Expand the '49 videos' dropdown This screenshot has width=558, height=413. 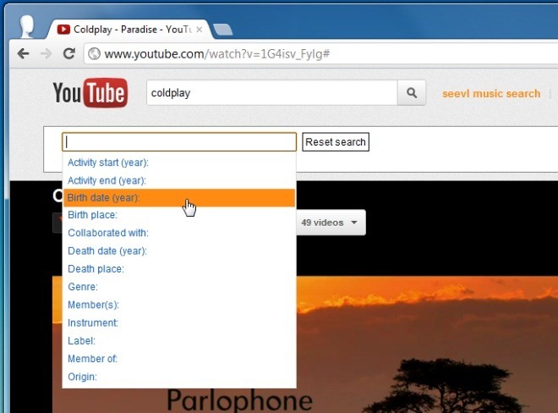330,223
